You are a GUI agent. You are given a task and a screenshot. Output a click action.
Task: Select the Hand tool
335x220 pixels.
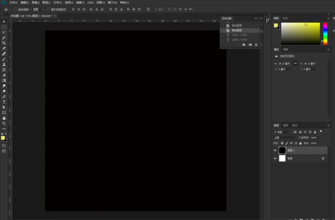[x=4, y=118]
